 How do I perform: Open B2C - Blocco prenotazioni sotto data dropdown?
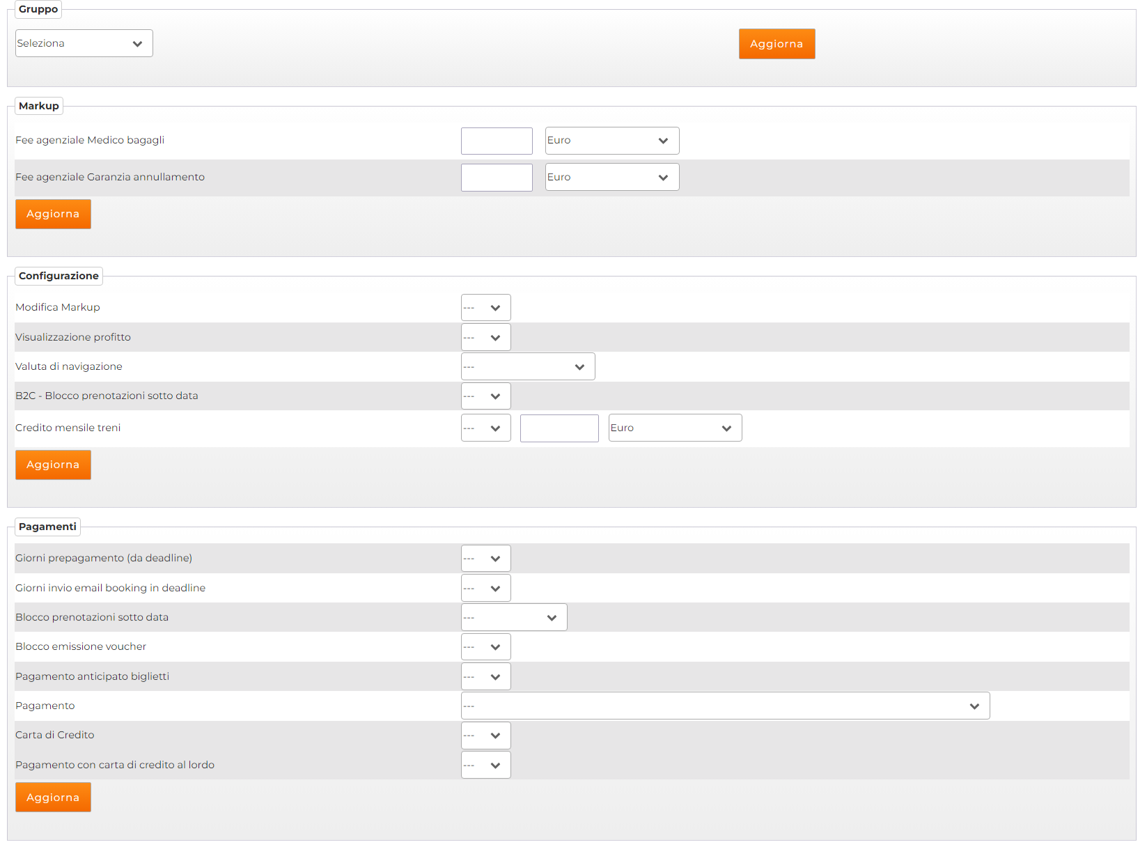click(485, 396)
